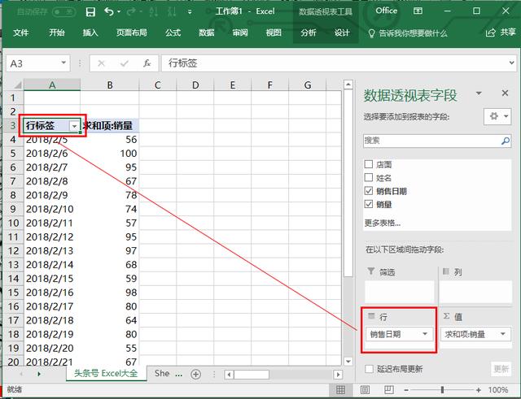
Task: Open the 文件 tab
Action: (20, 33)
